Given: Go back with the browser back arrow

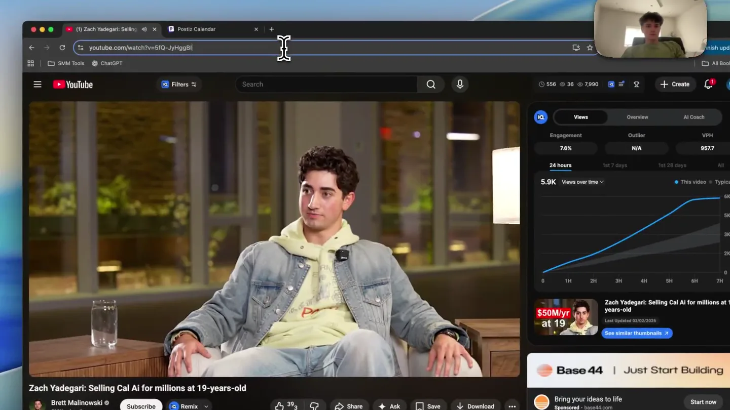Looking at the screenshot, I should coord(32,48).
